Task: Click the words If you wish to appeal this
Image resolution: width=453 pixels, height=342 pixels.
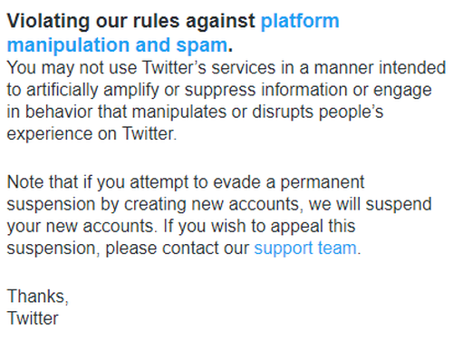Action: click(259, 227)
